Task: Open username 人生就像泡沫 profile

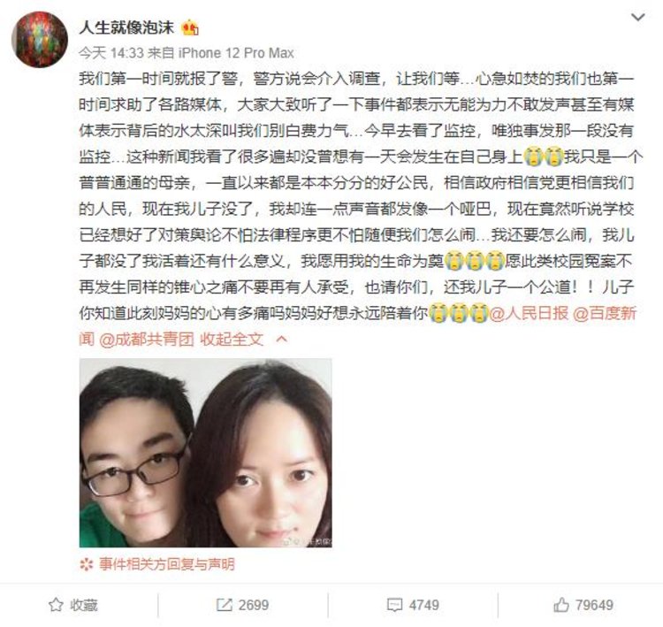Action: (x=126, y=28)
